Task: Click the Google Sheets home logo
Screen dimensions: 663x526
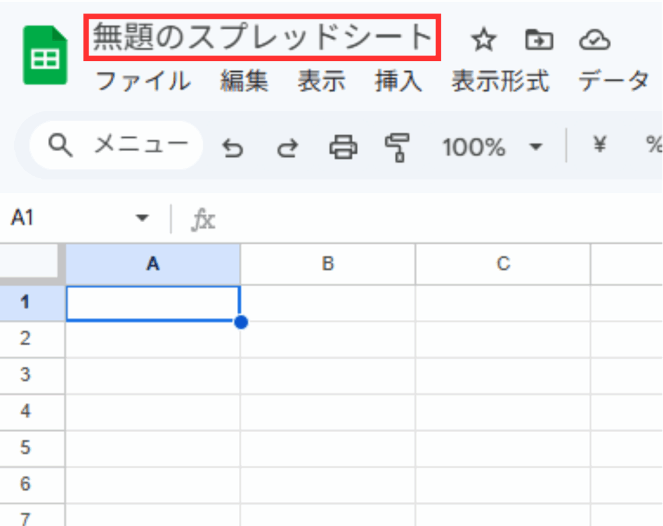Action: point(45,56)
